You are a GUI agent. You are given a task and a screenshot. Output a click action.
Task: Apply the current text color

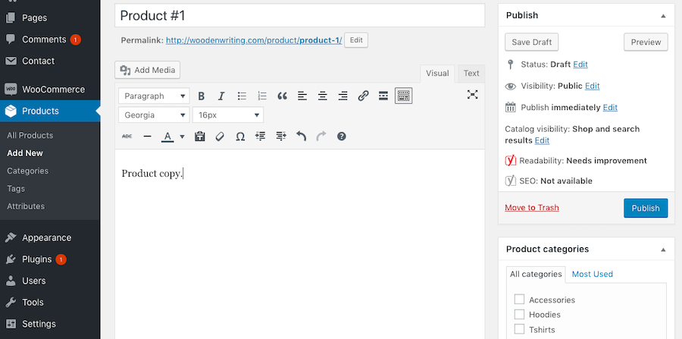point(167,137)
